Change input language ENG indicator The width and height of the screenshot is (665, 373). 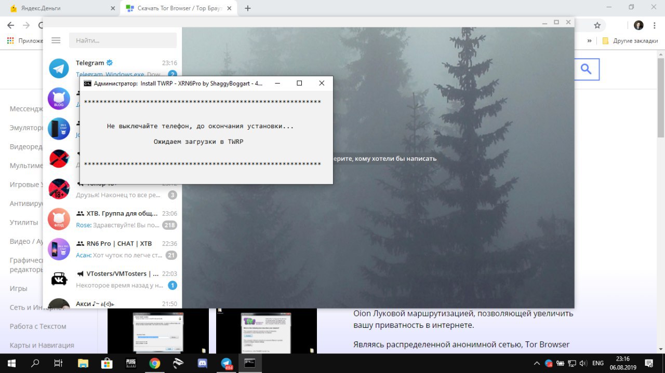[x=598, y=363]
